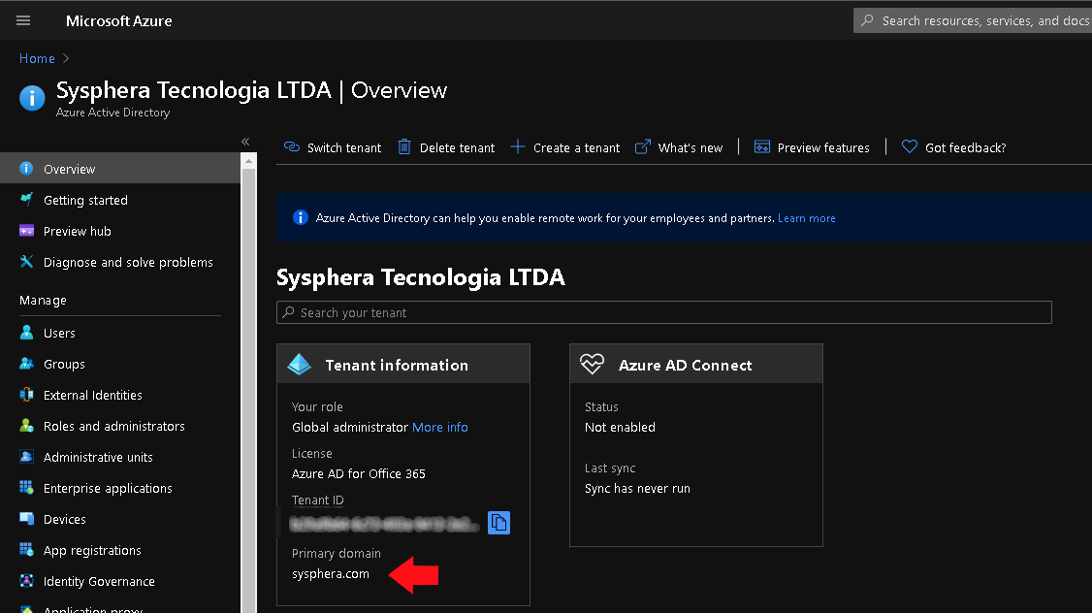This screenshot has width=1092, height=613.
Task: Click the Users person icon
Action: coord(26,333)
